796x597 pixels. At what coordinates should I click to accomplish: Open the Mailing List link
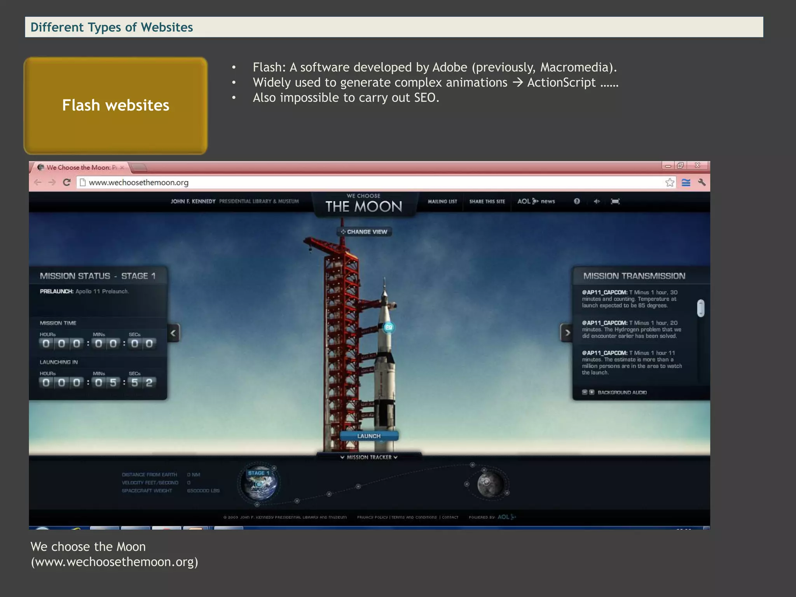tap(442, 201)
